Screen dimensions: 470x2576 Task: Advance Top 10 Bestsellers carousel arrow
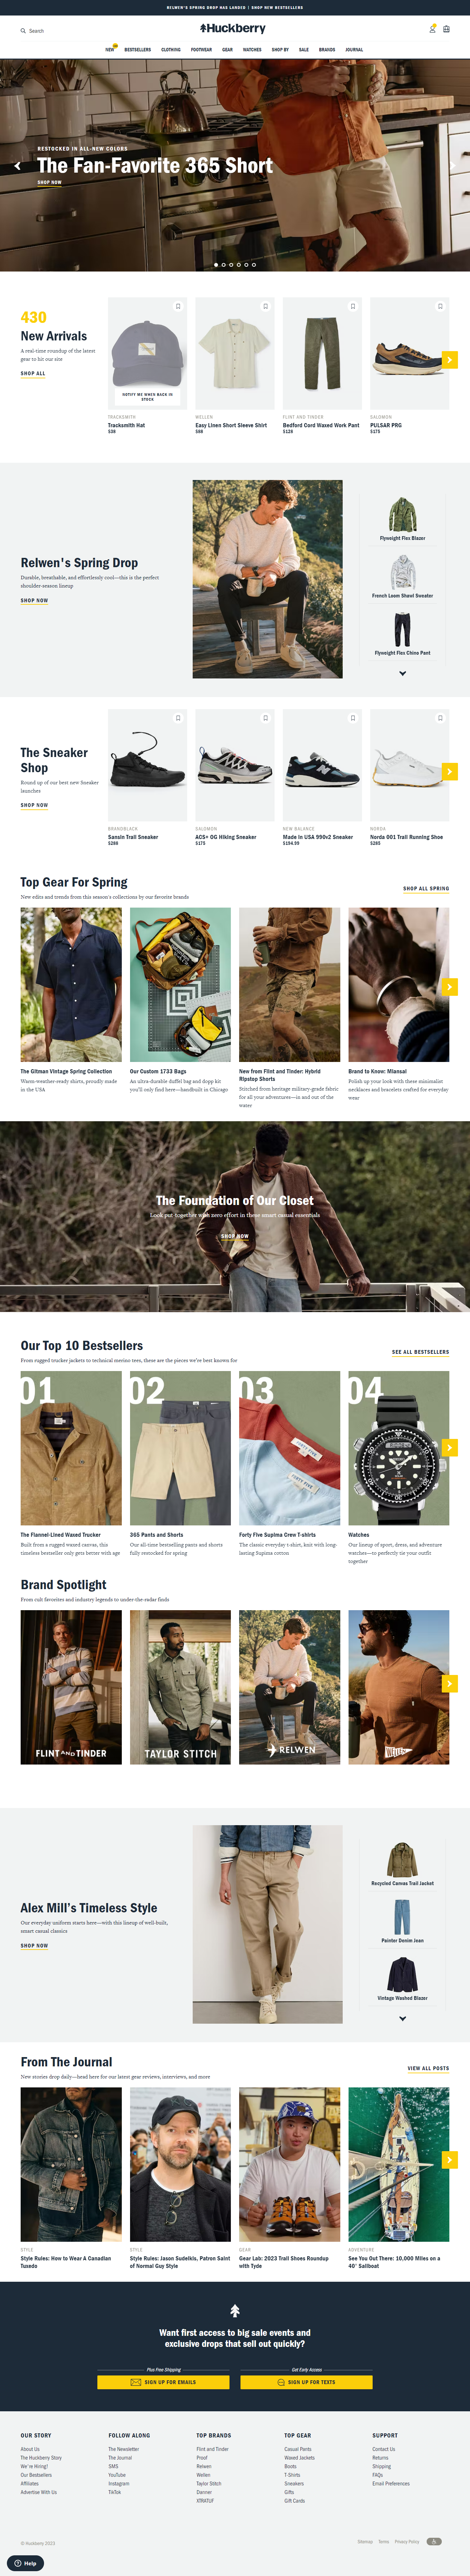pyautogui.click(x=449, y=1447)
